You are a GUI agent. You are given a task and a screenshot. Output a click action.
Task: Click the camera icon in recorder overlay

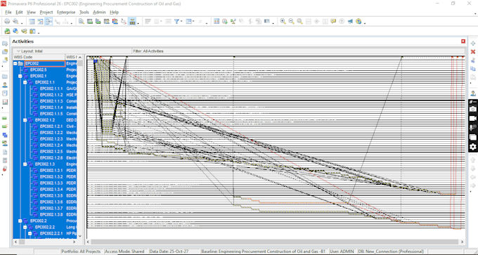click(x=473, y=109)
